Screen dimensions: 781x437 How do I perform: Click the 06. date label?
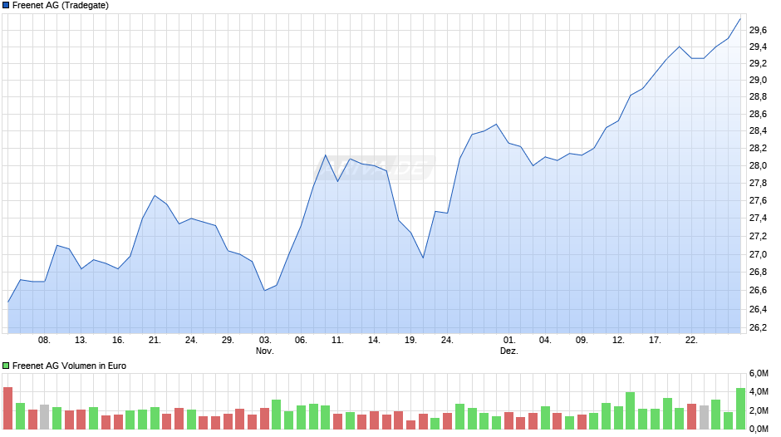[301, 340]
